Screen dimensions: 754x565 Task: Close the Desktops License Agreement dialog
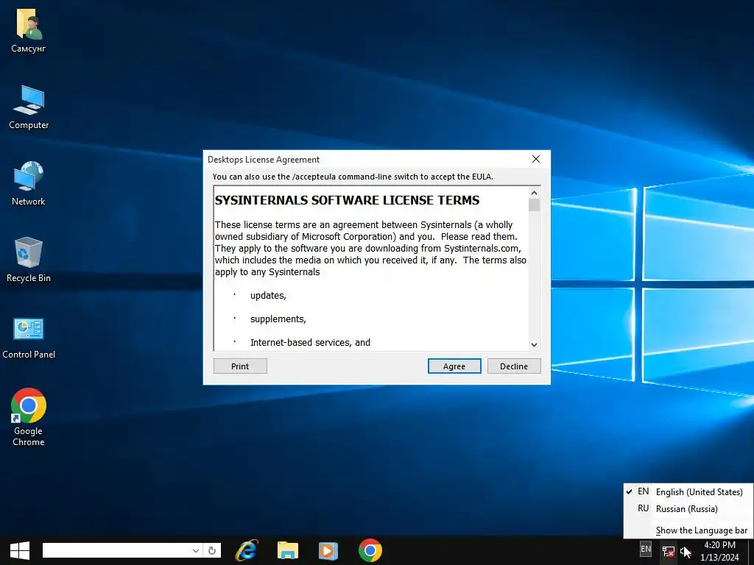pos(536,159)
